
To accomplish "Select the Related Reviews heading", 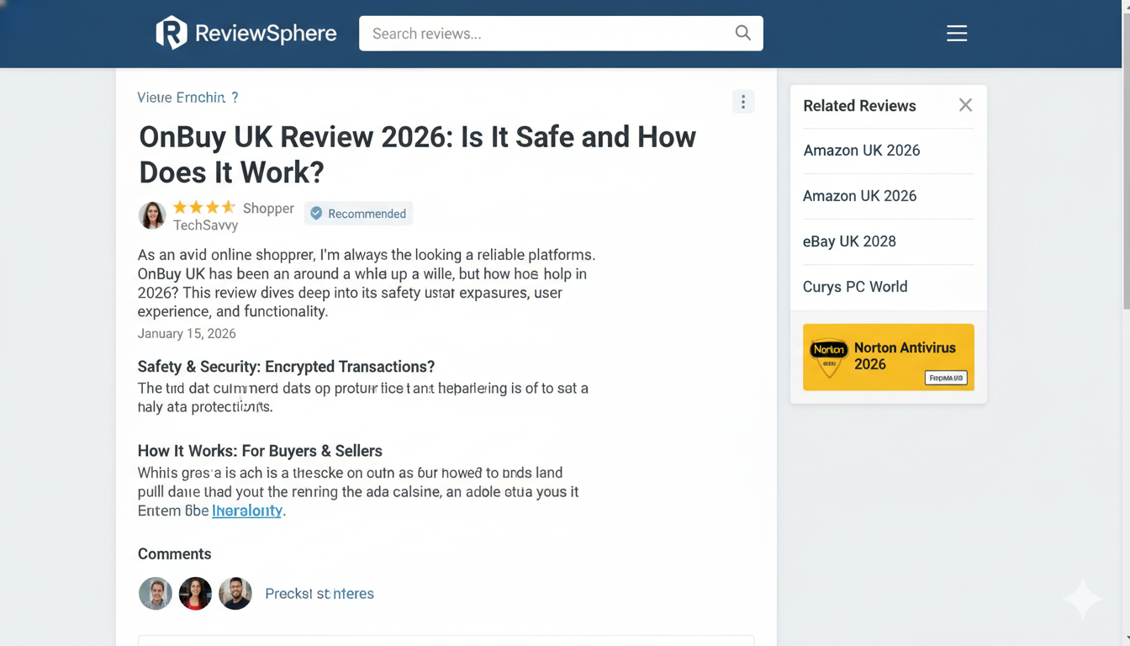I will click(859, 106).
